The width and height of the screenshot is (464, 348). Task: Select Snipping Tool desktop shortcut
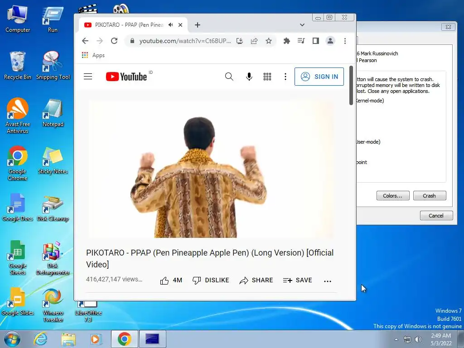pyautogui.click(x=53, y=66)
